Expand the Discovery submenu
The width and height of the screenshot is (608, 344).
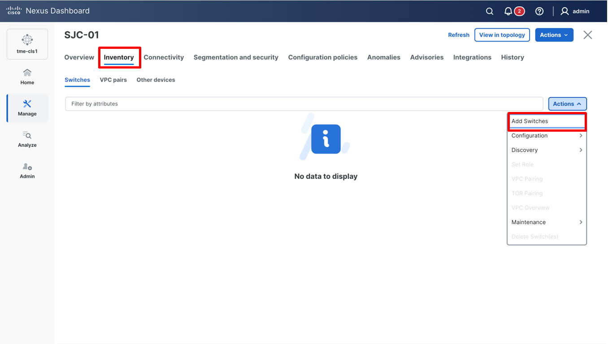point(581,150)
